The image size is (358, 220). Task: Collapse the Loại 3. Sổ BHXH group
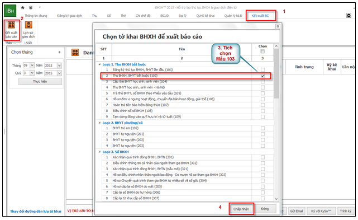click(99, 152)
